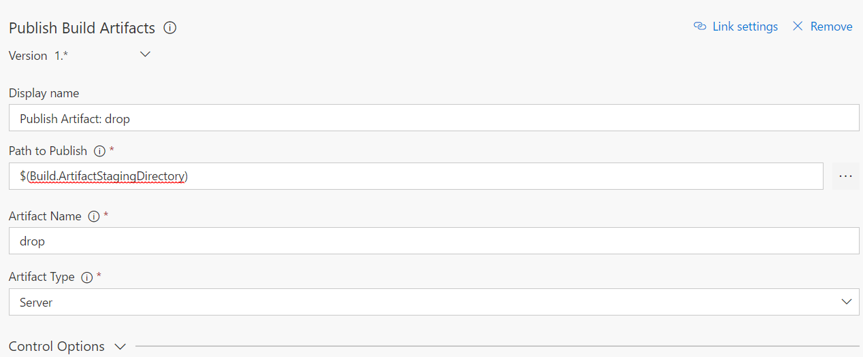This screenshot has height=357, width=863.
Task: Click the Artifact Type label text
Action: 42,277
